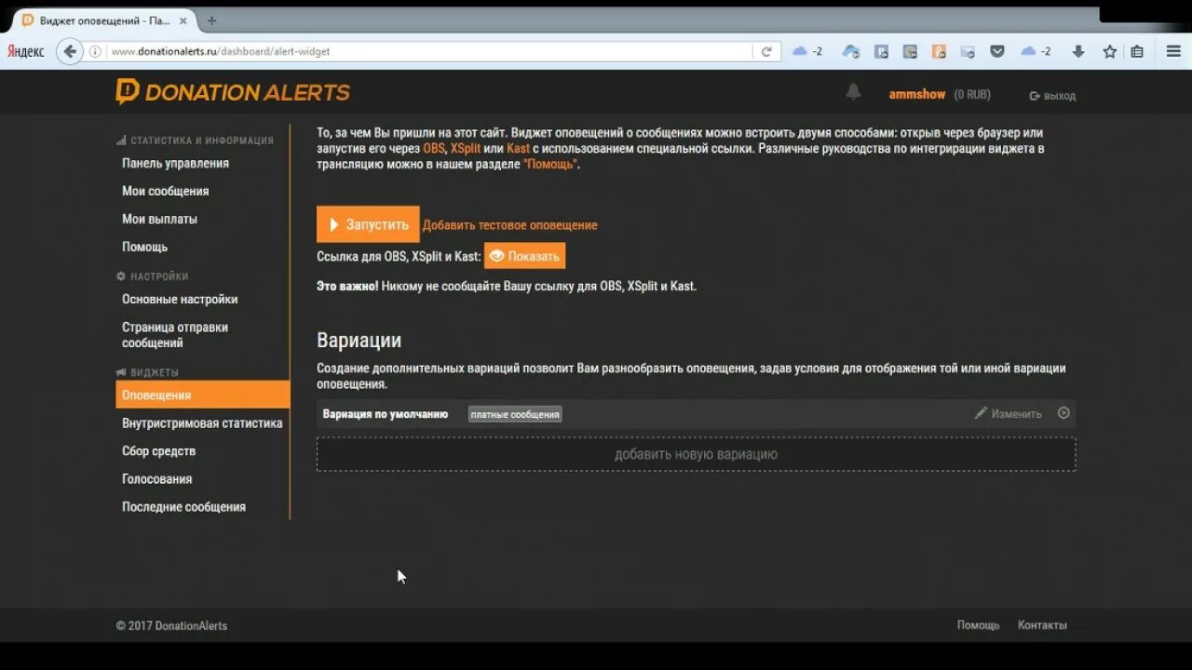
Task: Click the site info icon in address bar
Action: 95,52
